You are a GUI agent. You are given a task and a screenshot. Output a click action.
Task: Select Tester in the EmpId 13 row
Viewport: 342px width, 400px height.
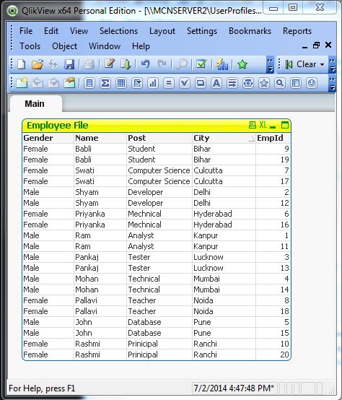(159, 268)
